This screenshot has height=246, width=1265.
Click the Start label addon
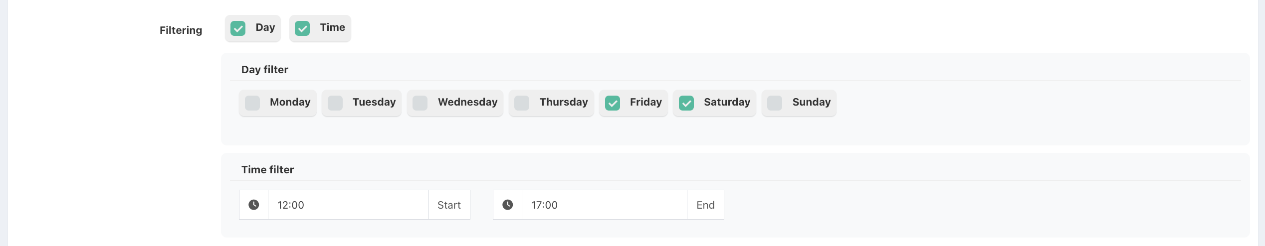[449, 205]
